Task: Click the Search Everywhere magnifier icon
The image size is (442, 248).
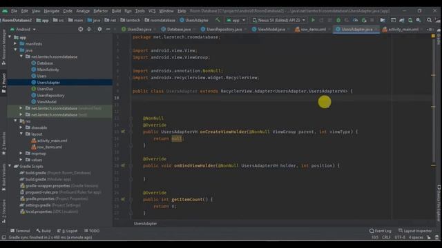Action: coord(429,20)
